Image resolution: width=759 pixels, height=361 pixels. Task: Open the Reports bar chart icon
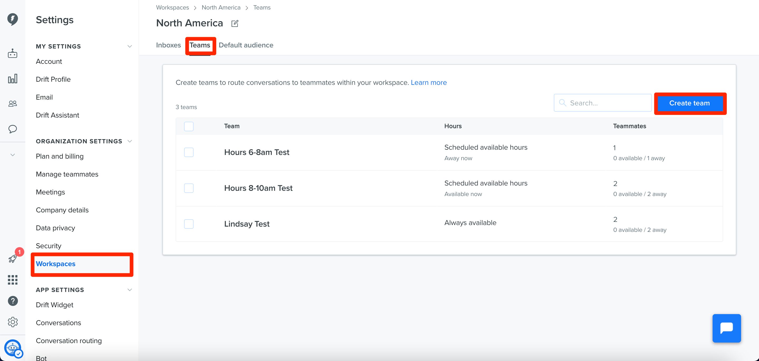tap(12, 79)
